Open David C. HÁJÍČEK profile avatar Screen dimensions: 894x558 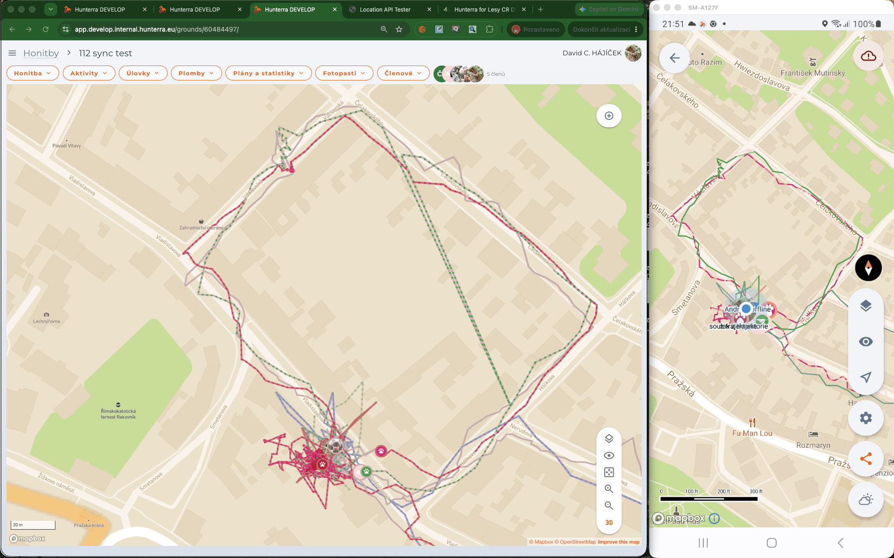633,53
